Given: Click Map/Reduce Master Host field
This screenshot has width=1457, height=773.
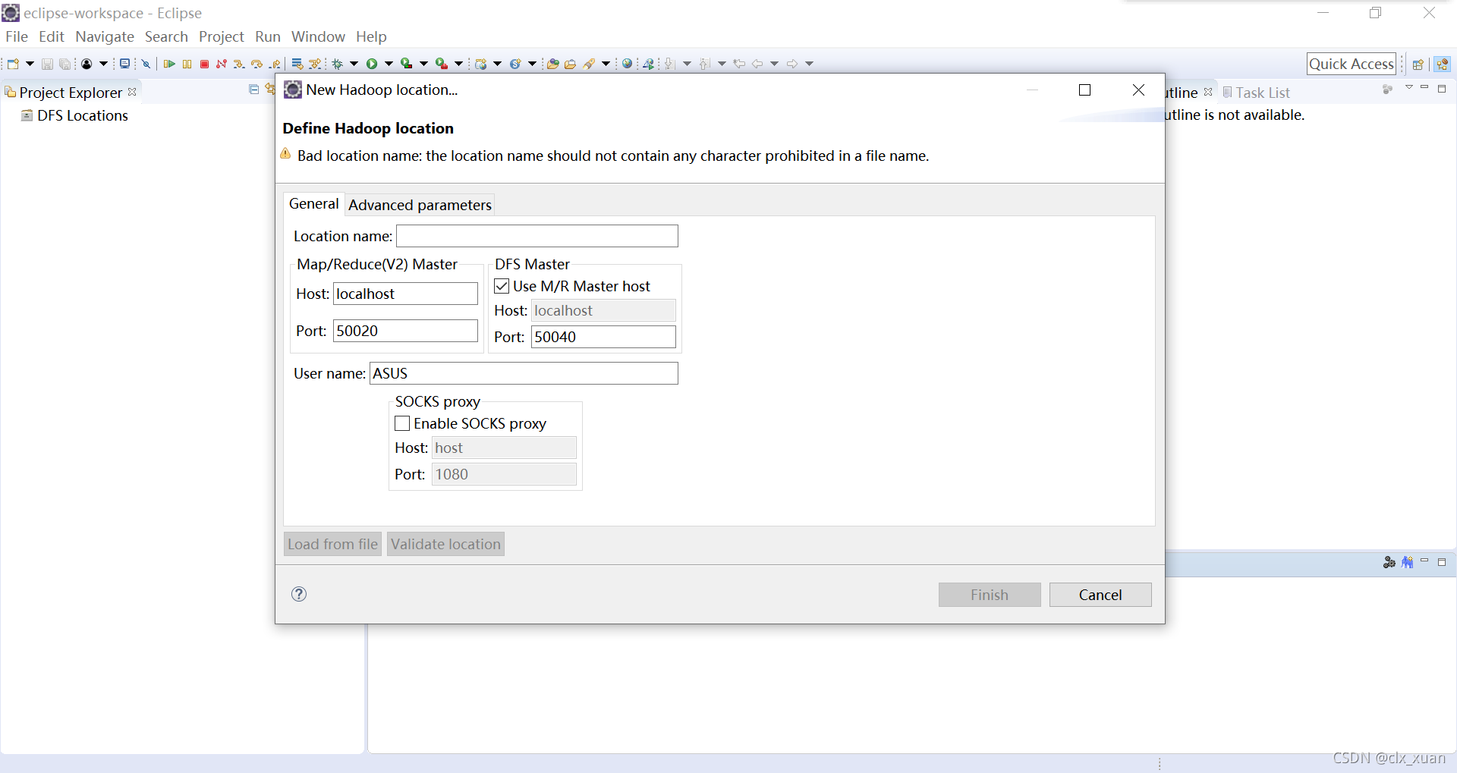Looking at the screenshot, I should pyautogui.click(x=405, y=294).
